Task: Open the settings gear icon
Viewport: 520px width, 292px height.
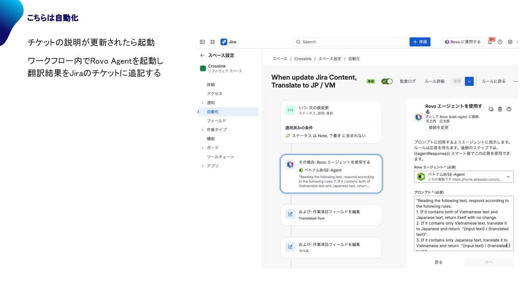Action: point(510,42)
